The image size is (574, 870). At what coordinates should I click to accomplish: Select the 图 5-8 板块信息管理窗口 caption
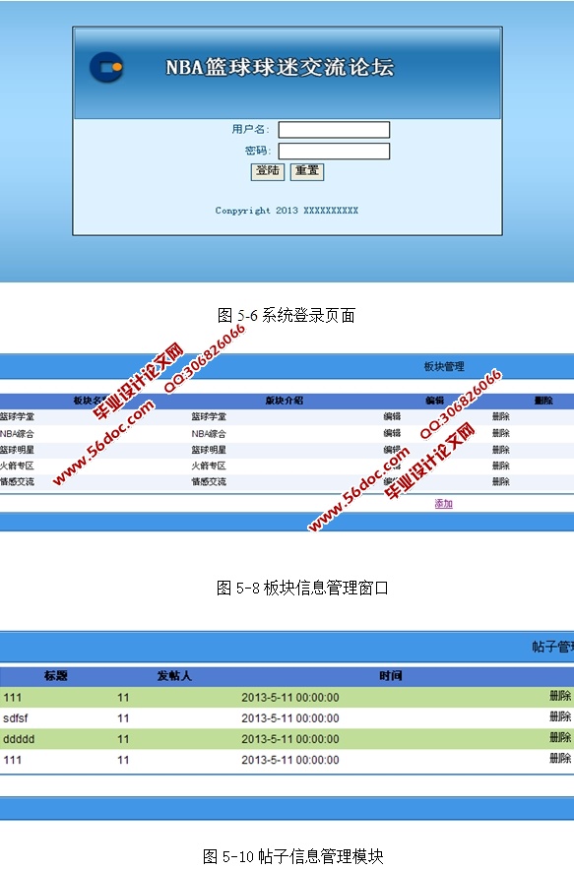tap(302, 588)
